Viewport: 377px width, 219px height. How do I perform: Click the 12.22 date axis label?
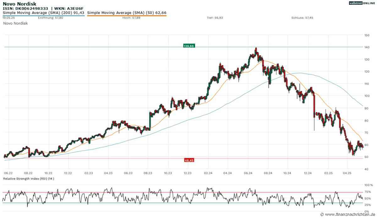click(x=68, y=173)
